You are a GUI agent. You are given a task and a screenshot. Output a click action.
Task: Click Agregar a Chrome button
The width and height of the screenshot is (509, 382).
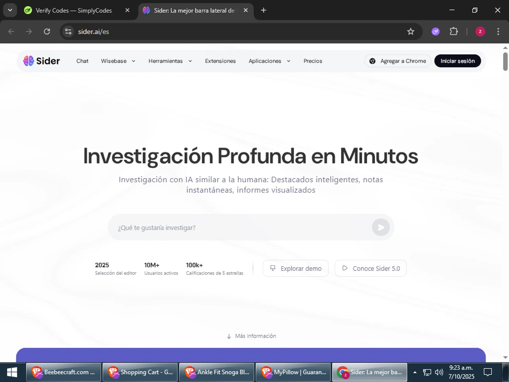tap(398, 61)
